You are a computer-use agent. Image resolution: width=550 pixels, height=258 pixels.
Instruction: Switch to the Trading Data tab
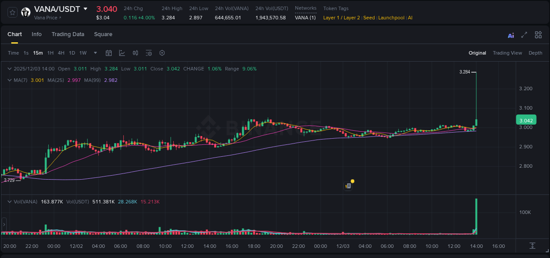[x=68, y=34]
